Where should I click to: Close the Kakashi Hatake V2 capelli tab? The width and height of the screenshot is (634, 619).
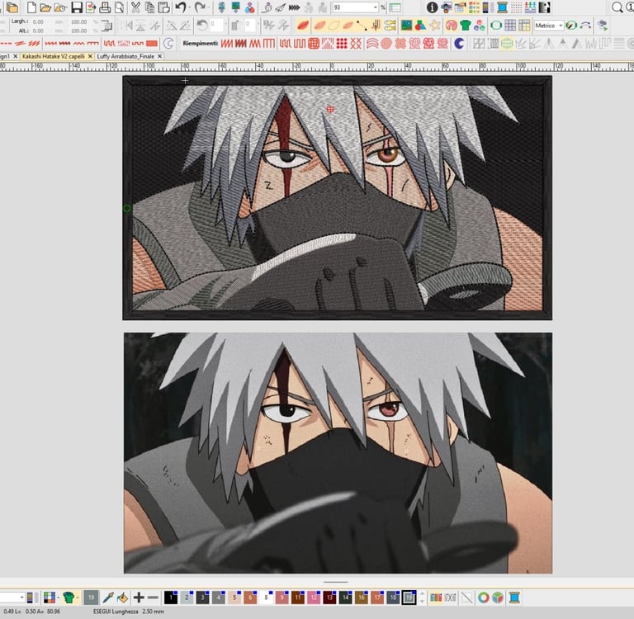click(x=90, y=56)
